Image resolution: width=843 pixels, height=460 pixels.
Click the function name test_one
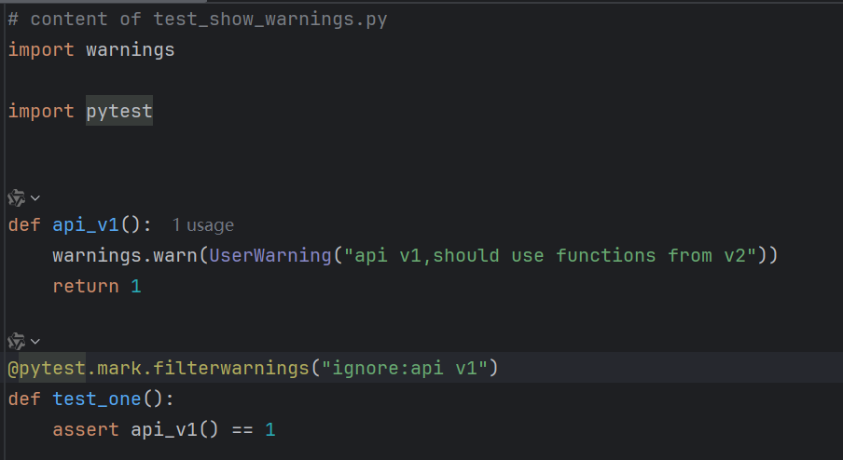(x=97, y=399)
